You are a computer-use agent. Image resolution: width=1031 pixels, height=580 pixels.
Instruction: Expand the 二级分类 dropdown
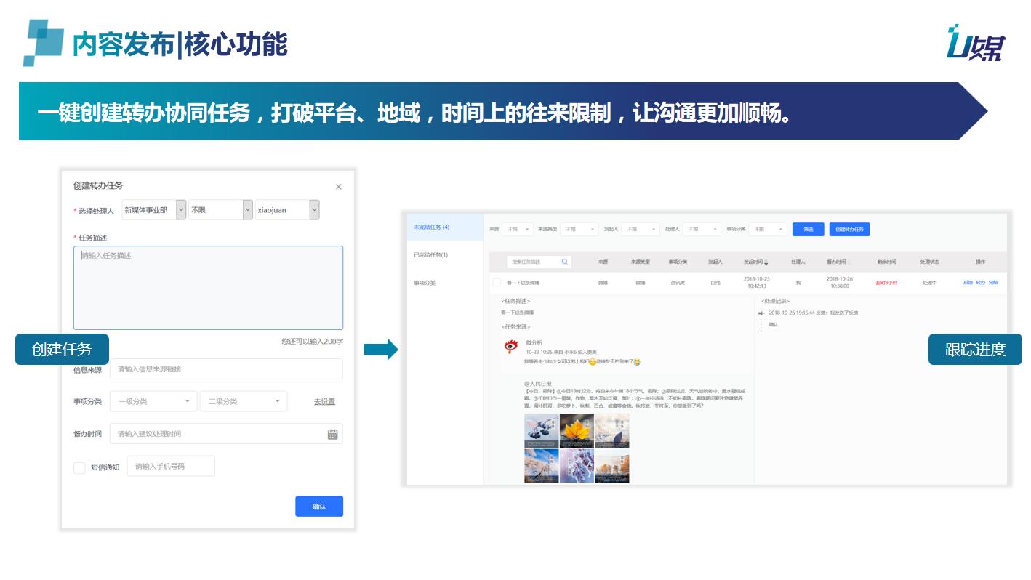tap(244, 401)
